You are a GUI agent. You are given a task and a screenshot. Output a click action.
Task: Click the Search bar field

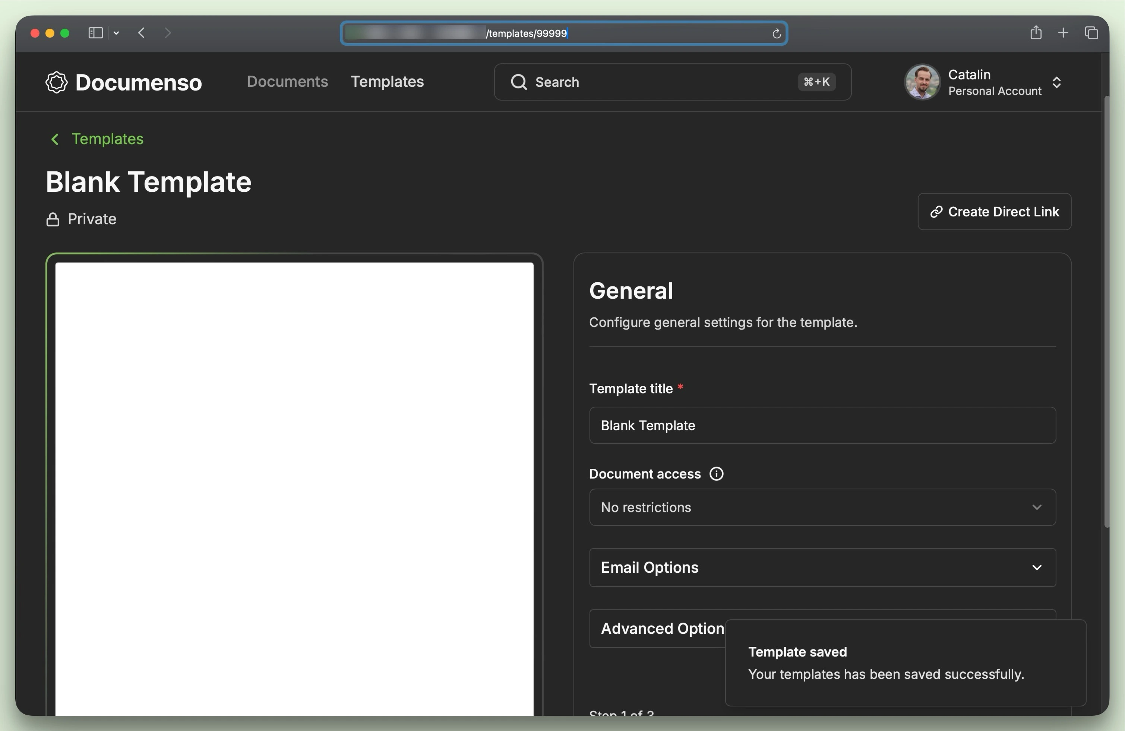tap(662, 82)
